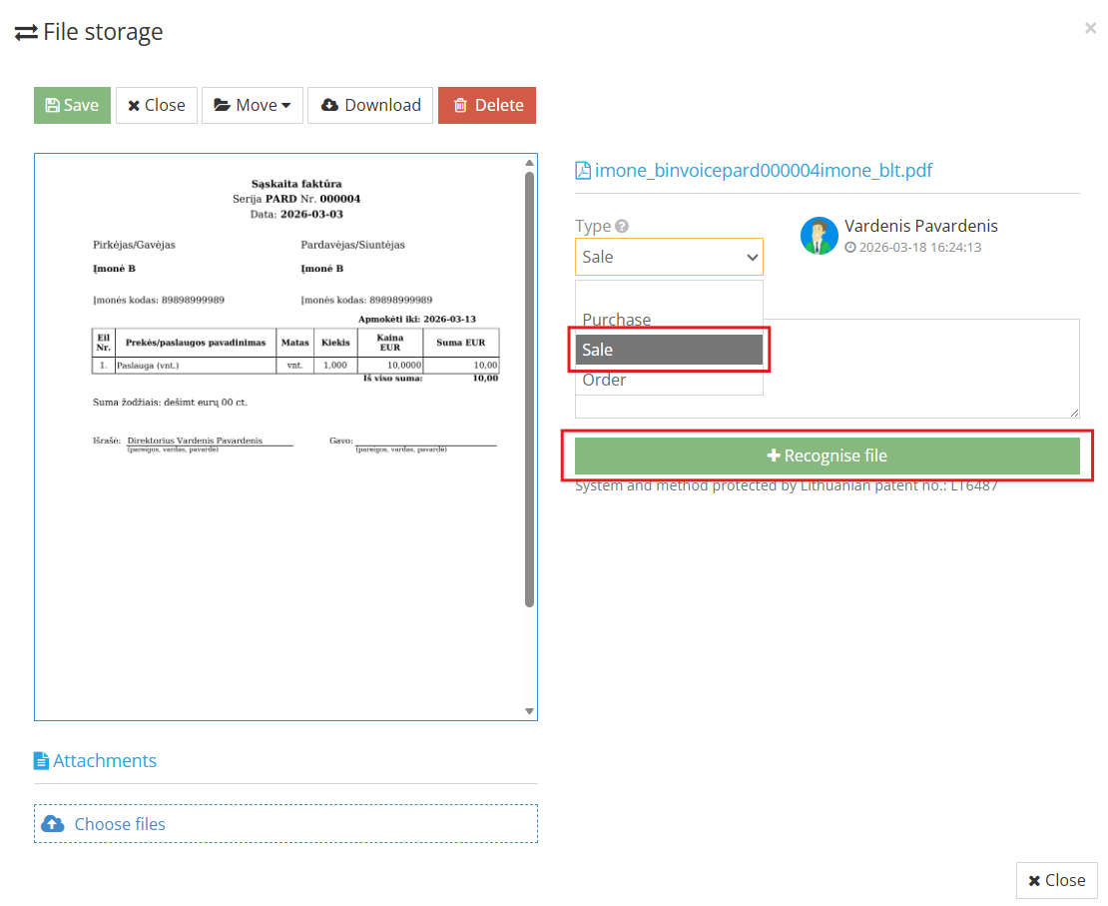Click Vardenis Pavardenis avatar picture
Screen dimensions: 1108x906
819,236
